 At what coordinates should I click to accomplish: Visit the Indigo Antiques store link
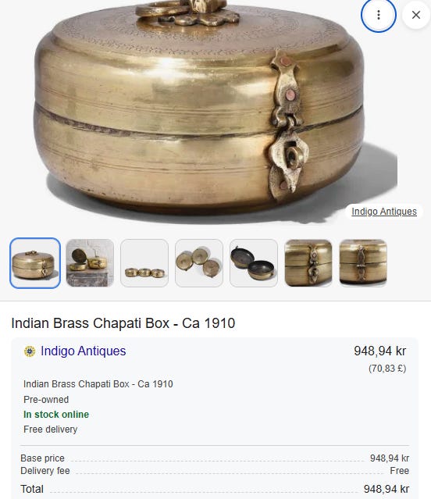[84, 351]
